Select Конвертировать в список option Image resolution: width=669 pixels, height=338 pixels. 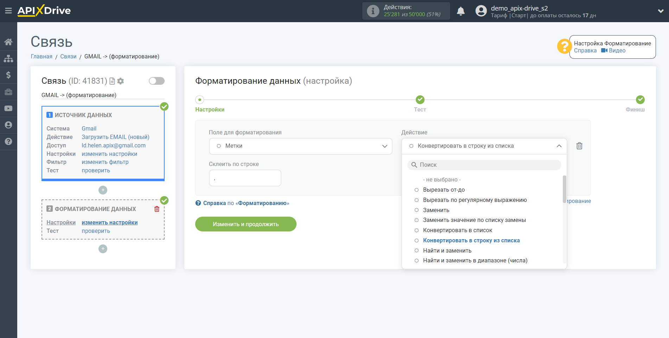[x=457, y=230]
